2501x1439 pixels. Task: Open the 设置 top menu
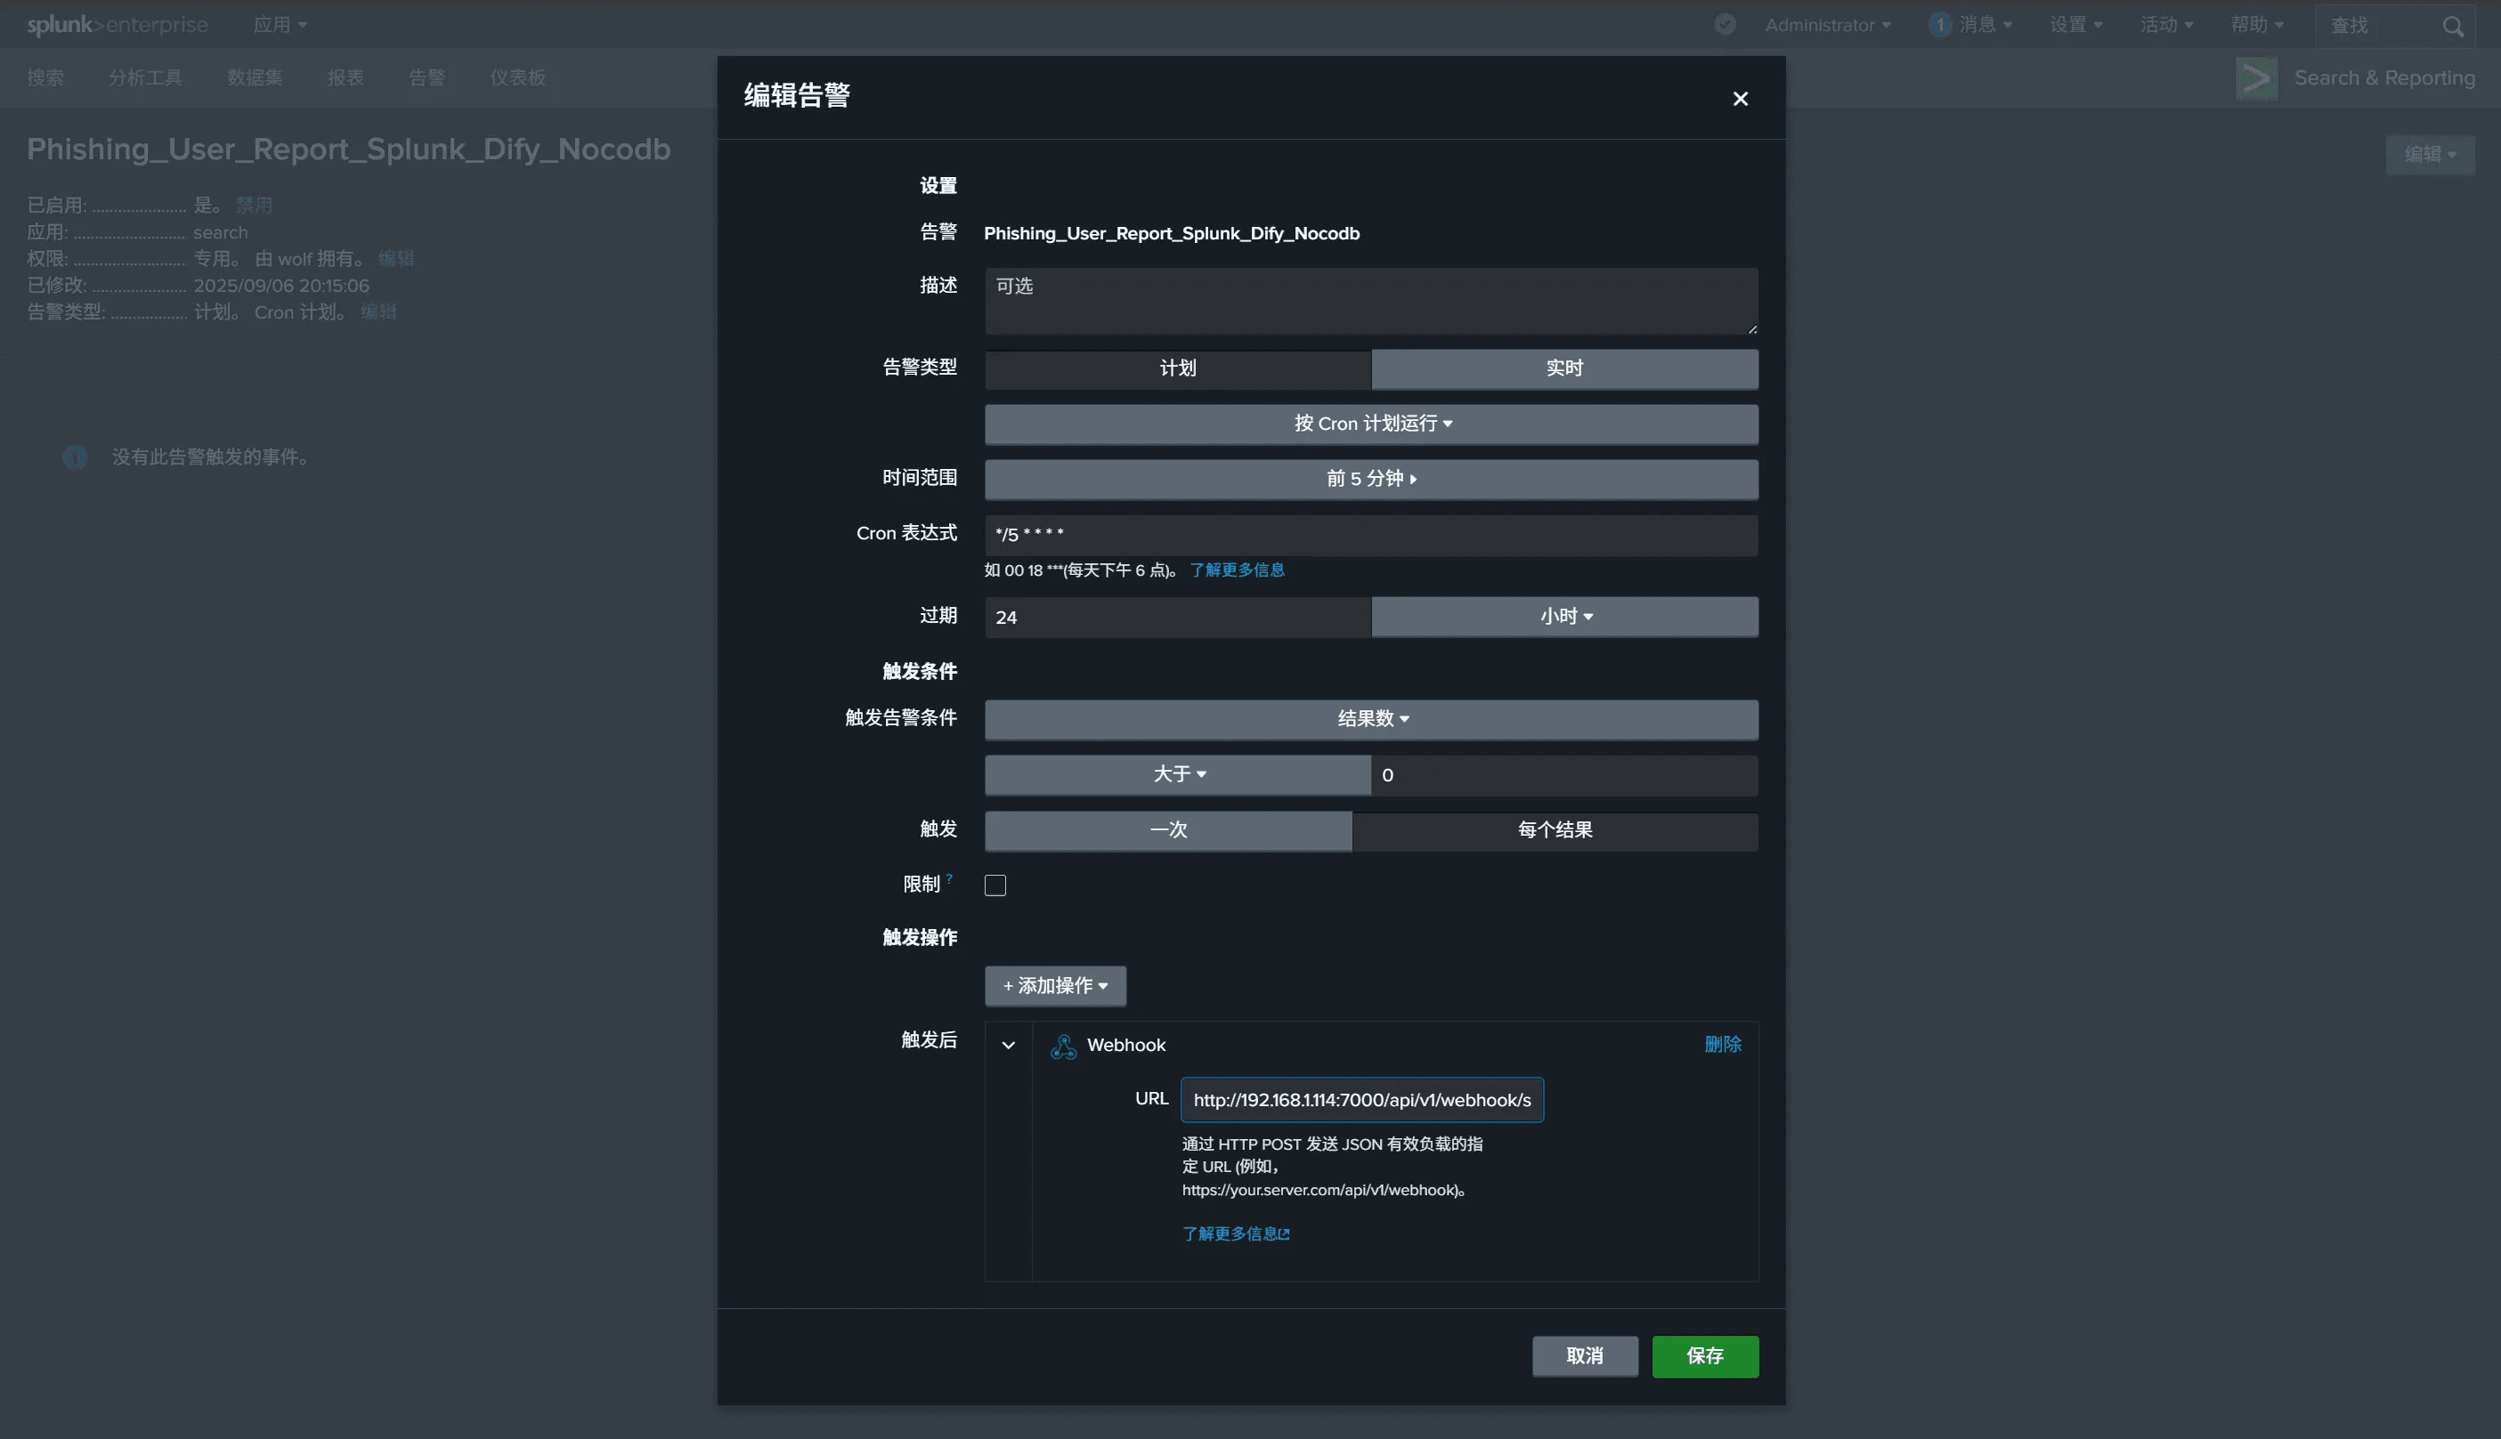pyautogui.click(x=2075, y=25)
